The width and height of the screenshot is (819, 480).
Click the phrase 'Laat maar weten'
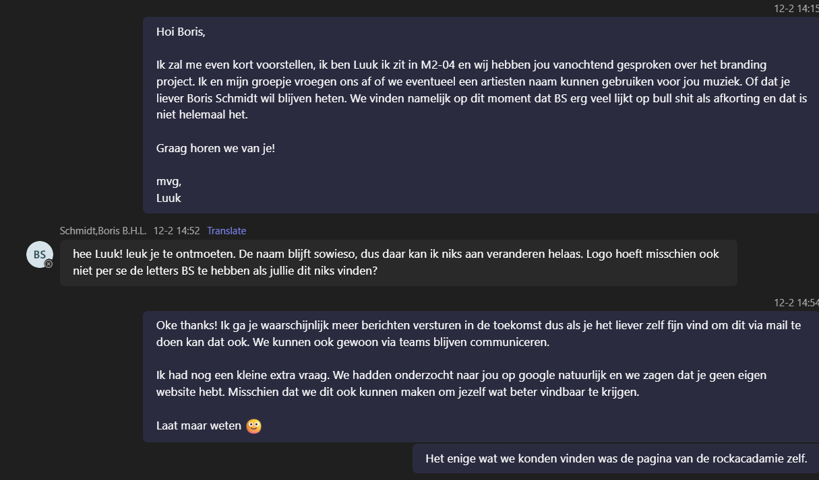point(197,425)
